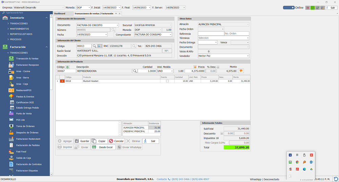Open the Documento type dropdown
Viewport: 339px width, 182px height.
coord(117,25)
